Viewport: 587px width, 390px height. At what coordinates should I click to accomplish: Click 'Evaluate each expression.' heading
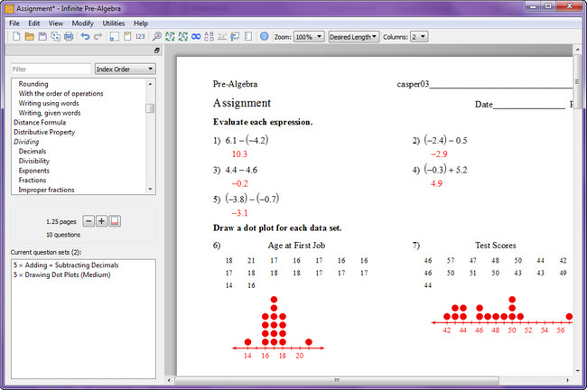(x=263, y=122)
